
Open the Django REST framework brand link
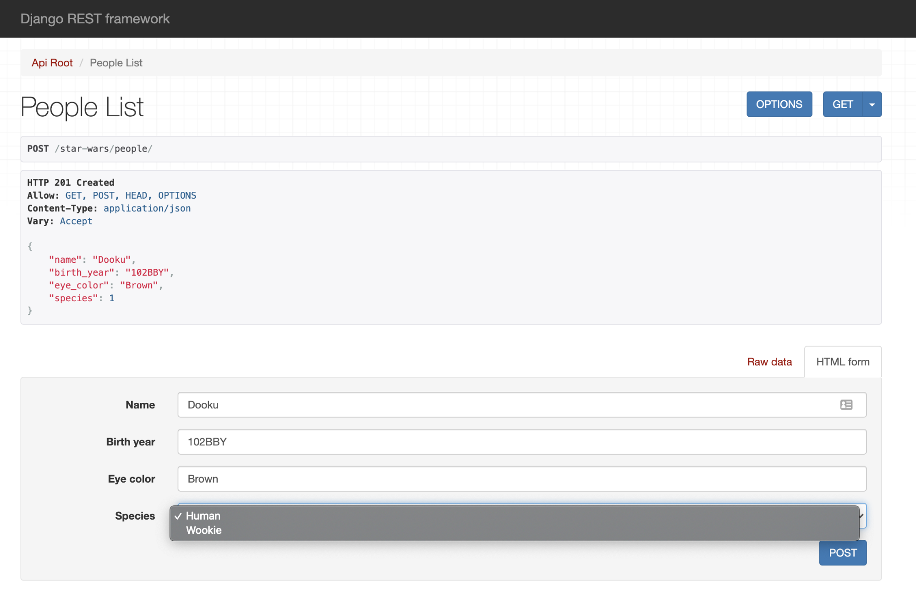pyautogui.click(x=95, y=19)
